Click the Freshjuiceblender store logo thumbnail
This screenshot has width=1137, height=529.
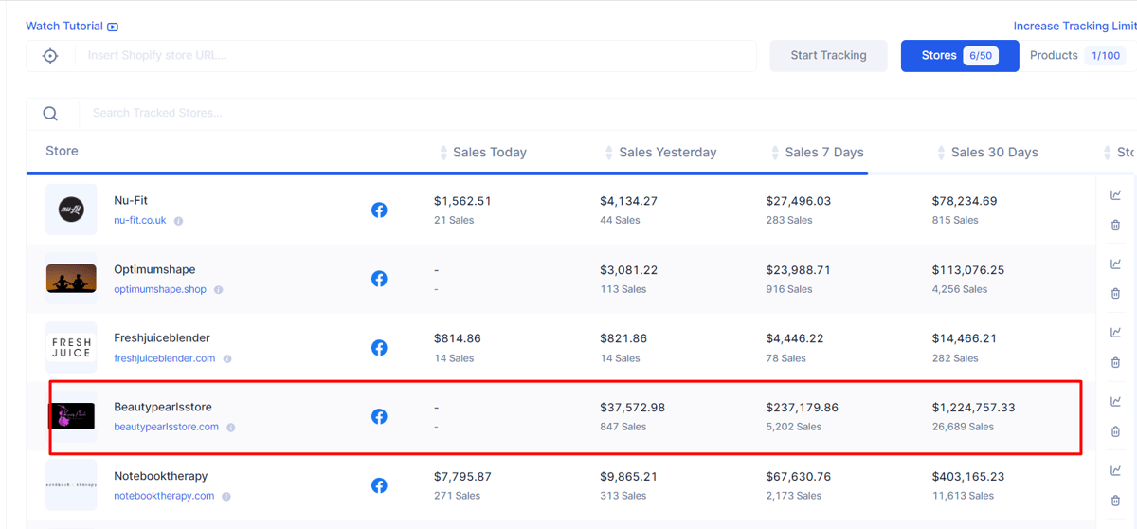coord(71,347)
